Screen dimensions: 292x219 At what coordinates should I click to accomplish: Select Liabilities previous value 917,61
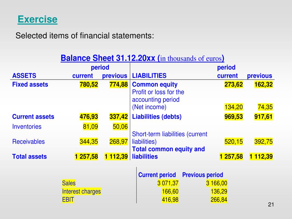(263, 117)
